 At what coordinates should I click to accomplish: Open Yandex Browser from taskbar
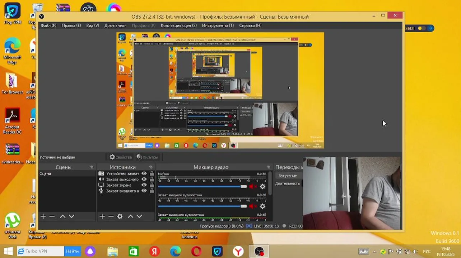(238, 252)
